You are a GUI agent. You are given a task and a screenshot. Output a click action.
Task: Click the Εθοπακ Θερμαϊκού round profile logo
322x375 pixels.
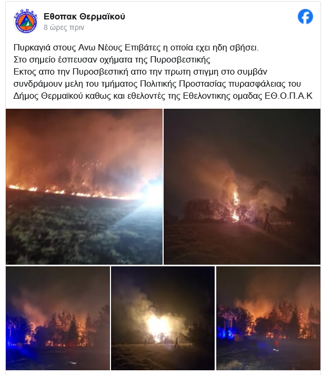coord(26,22)
